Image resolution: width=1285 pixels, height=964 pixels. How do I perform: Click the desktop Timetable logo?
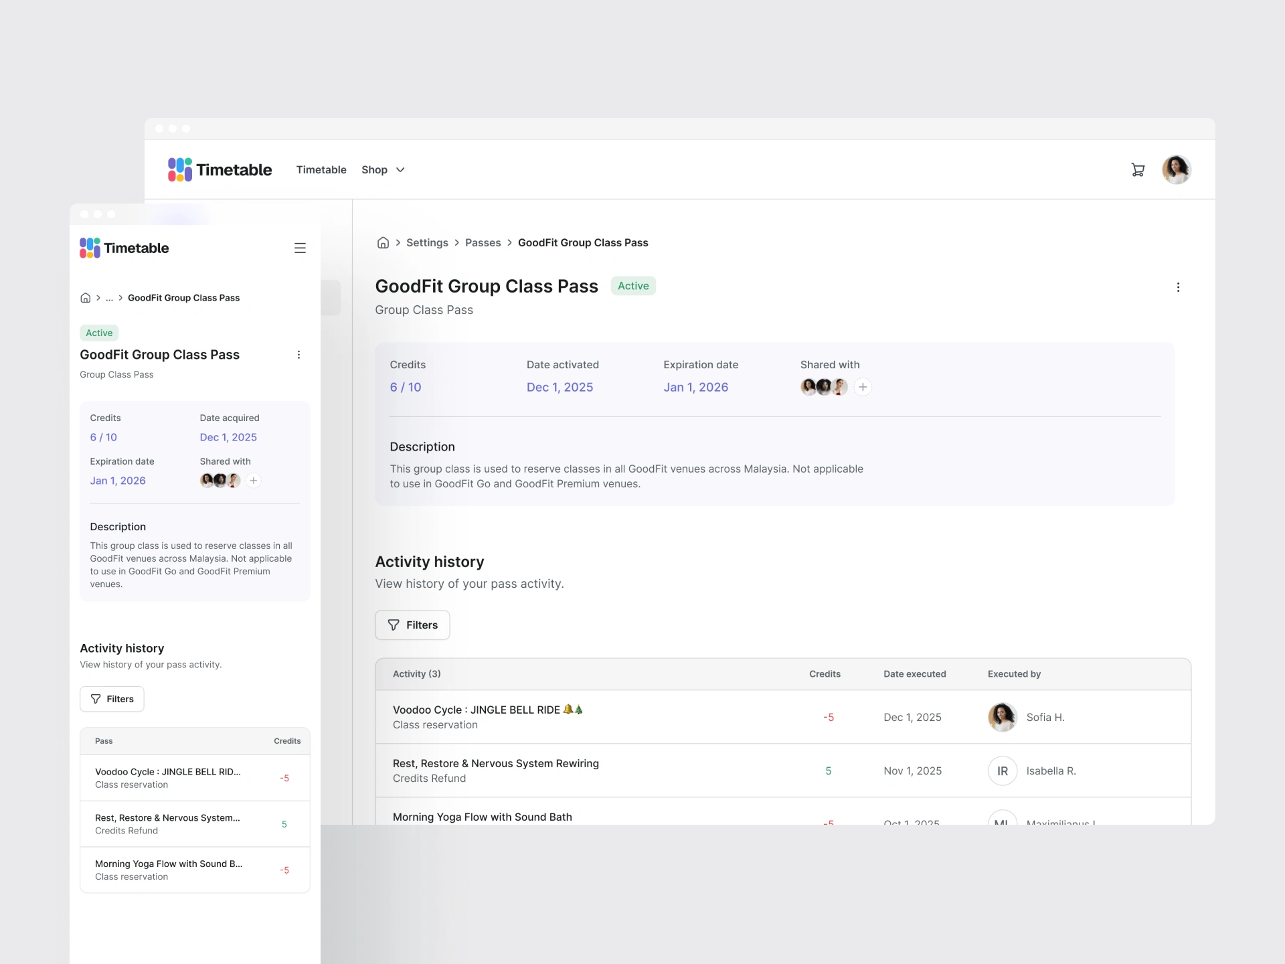tap(220, 170)
